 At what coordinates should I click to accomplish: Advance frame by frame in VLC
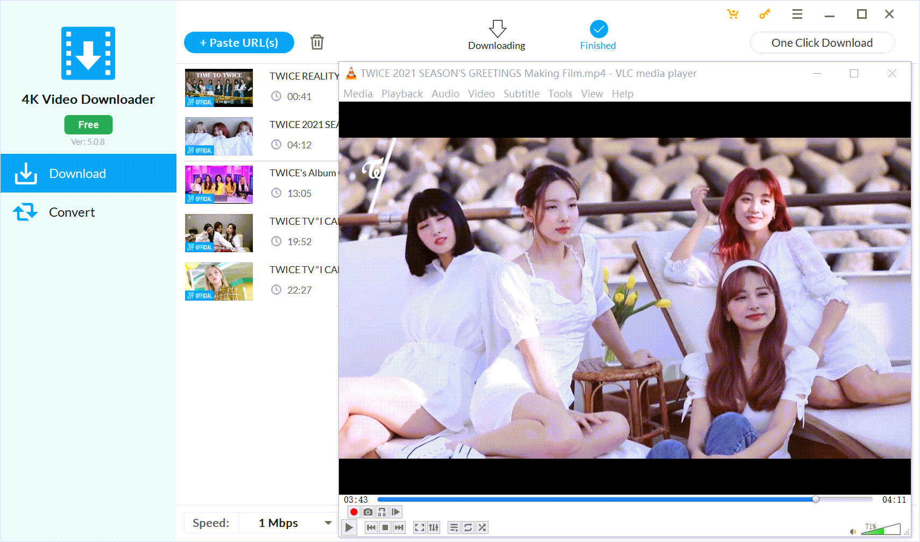[396, 512]
